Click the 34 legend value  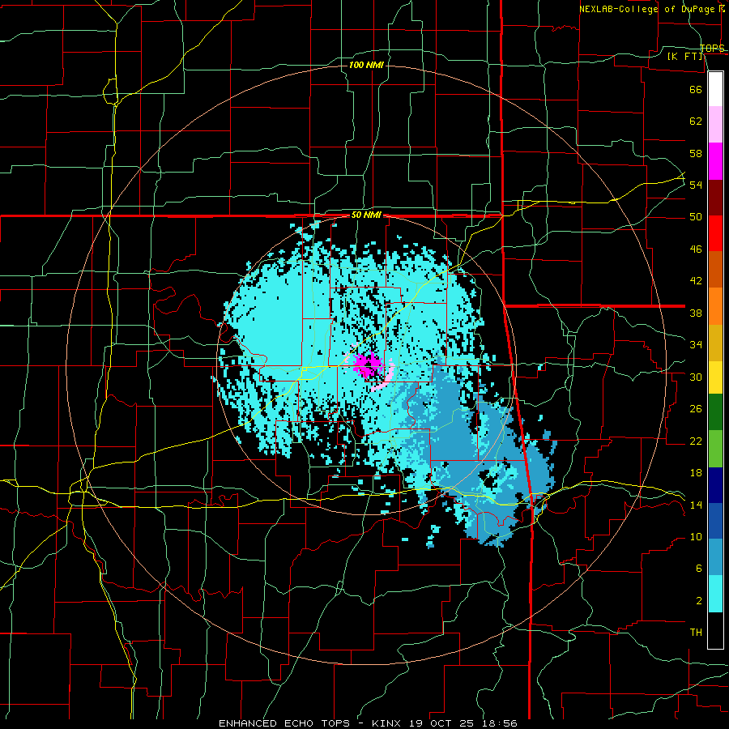[696, 345]
